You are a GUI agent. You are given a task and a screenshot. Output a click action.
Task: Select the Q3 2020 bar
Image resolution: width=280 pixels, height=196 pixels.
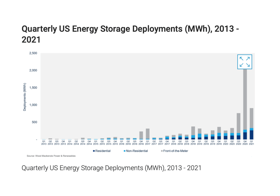[x=238, y=126]
